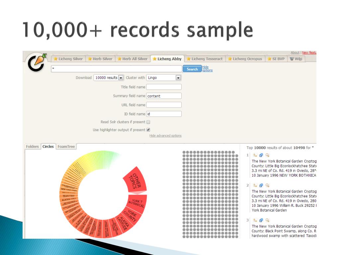The width and height of the screenshot is (340, 255).
Task: Select the Lichens Abby source tab
Action: pyautogui.click(x=167, y=59)
